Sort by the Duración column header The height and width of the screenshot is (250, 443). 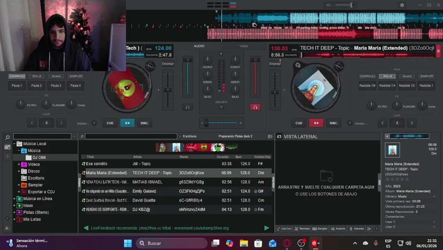point(223,157)
